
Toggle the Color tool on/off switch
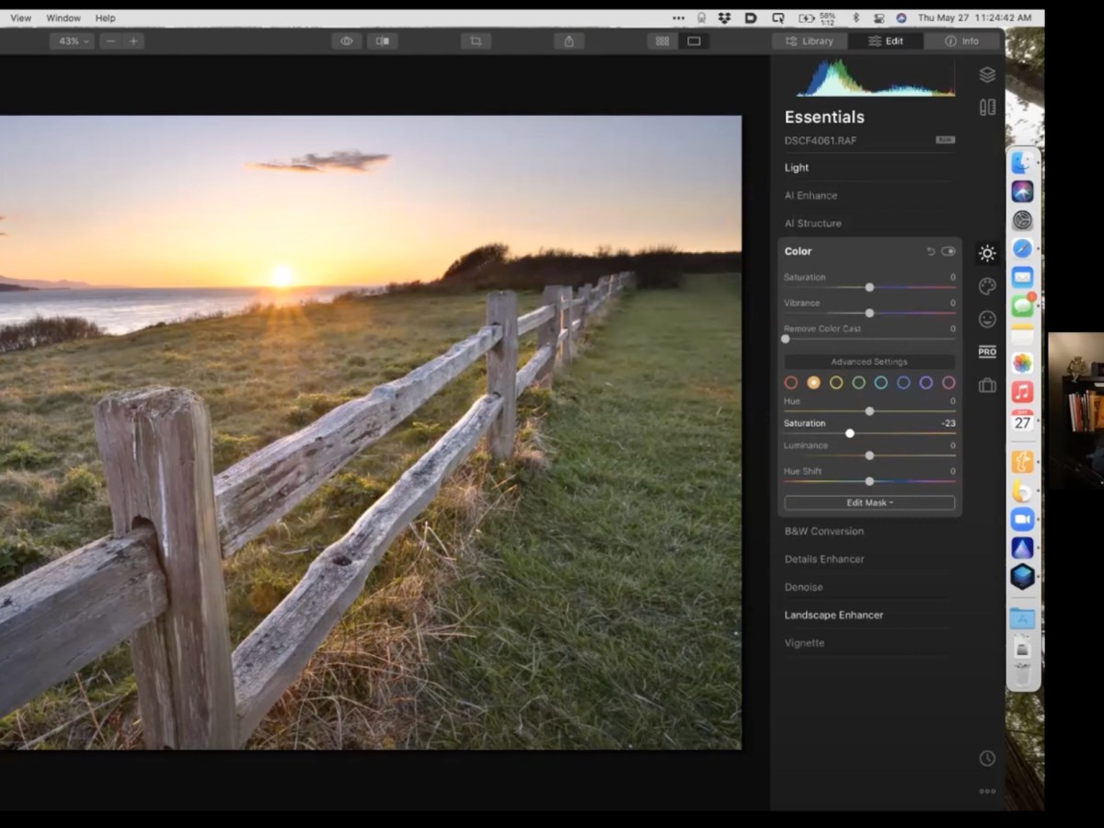948,251
